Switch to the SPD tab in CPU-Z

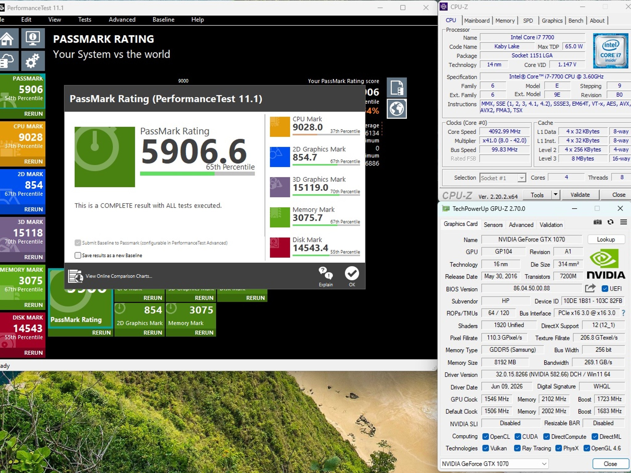click(x=528, y=20)
